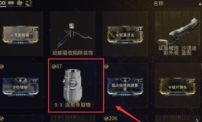Pick the 征服榴炮 沙漠迷彩外观 blueprint
The width and height of the screenshot is (202, 122).
click(x=177, y=34)
